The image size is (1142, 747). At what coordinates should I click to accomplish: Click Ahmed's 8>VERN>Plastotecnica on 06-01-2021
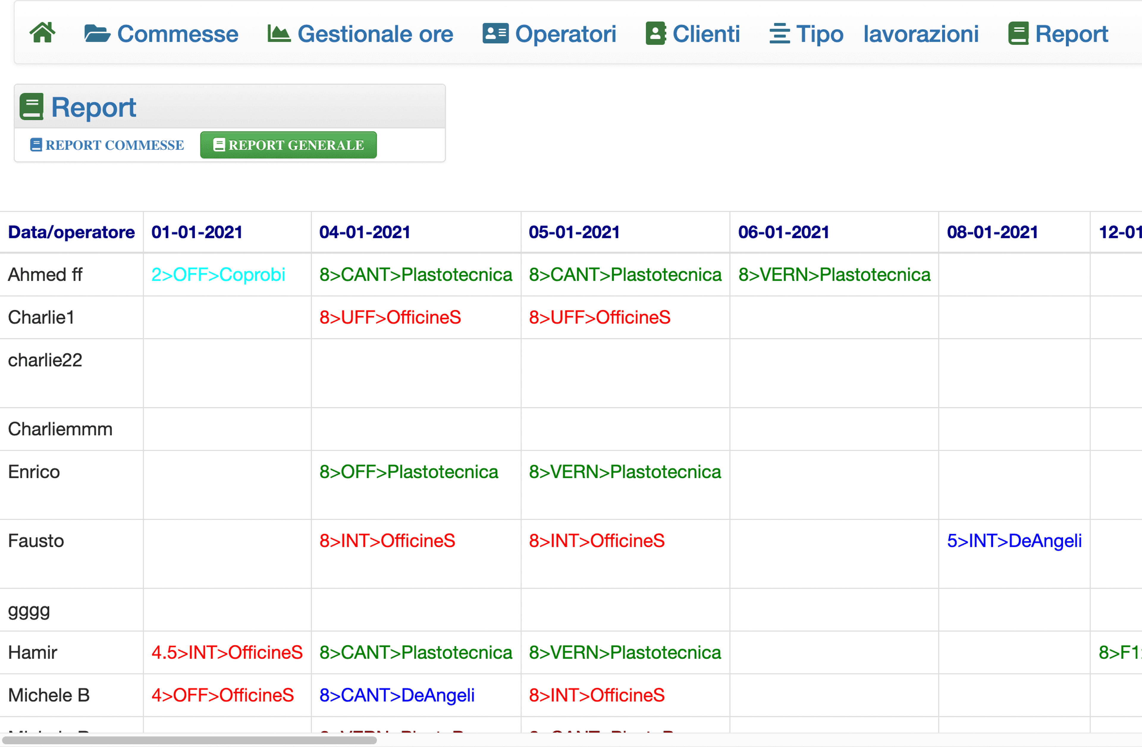[x=834, y=275]
